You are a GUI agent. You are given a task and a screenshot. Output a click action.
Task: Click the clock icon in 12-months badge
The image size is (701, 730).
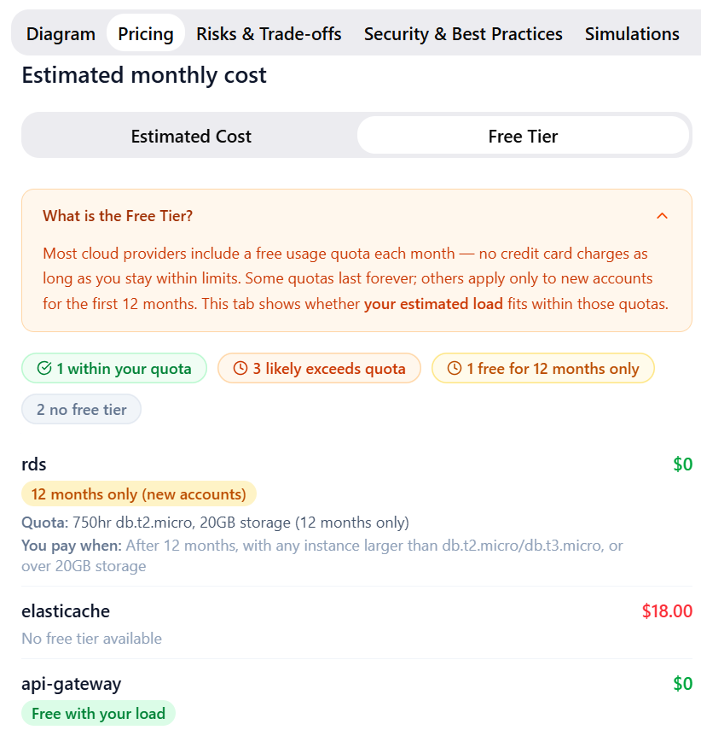click(455, 369)
